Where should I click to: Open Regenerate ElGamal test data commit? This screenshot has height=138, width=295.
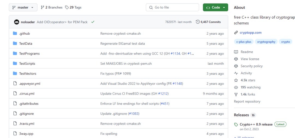coord(122,44)
